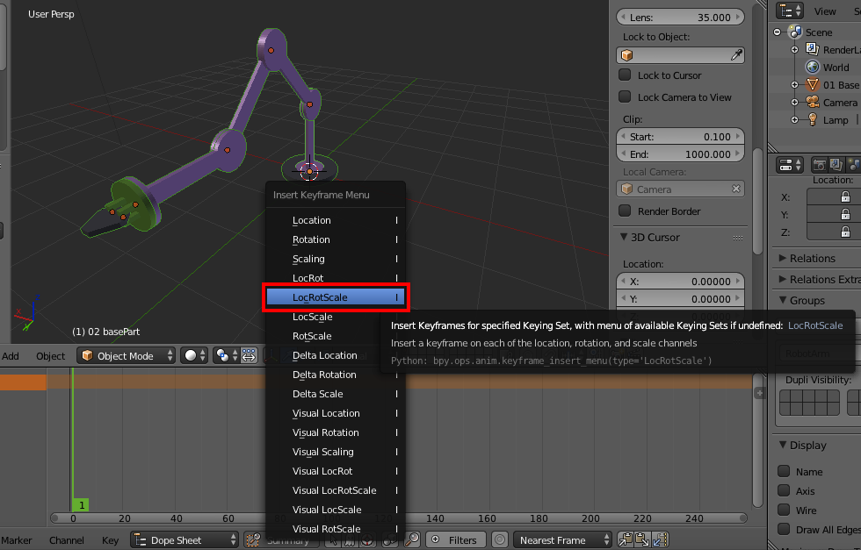This screenshot has width=861, height=550.
Task: Collapse the Scene tree node
Action: (x=777, y=32)
